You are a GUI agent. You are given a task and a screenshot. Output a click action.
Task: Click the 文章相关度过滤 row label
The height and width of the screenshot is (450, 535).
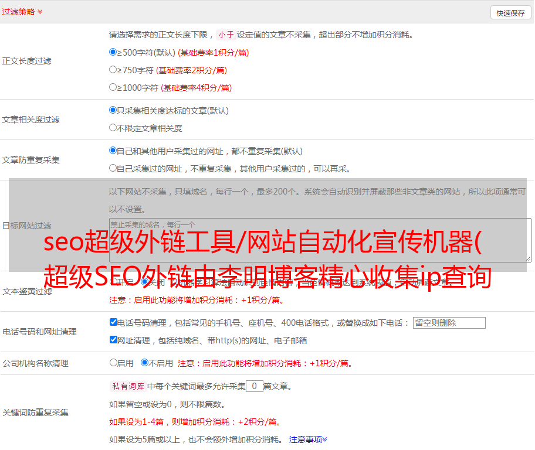point(31,120)
